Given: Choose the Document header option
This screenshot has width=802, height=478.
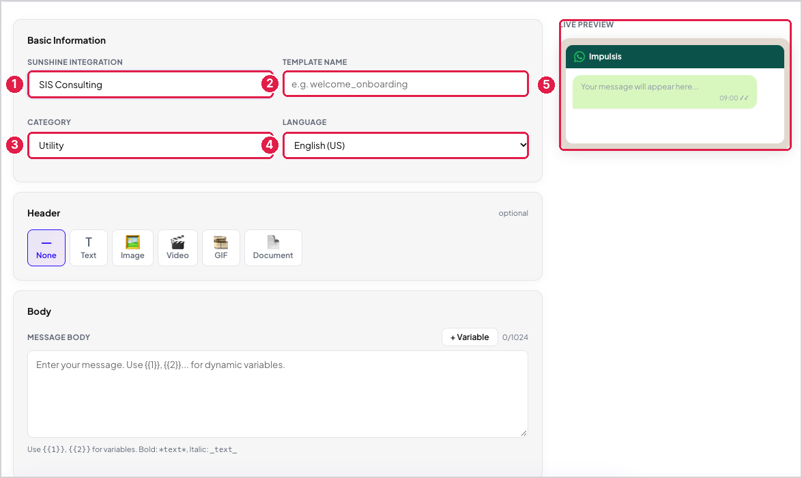Looking at the screenshot, I should coord(273,248).
